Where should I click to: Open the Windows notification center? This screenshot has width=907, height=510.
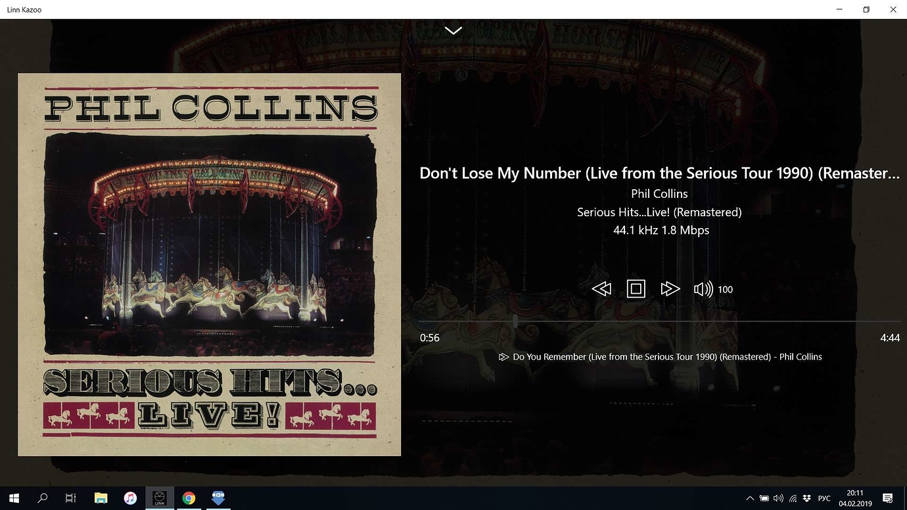coord(887,498)
